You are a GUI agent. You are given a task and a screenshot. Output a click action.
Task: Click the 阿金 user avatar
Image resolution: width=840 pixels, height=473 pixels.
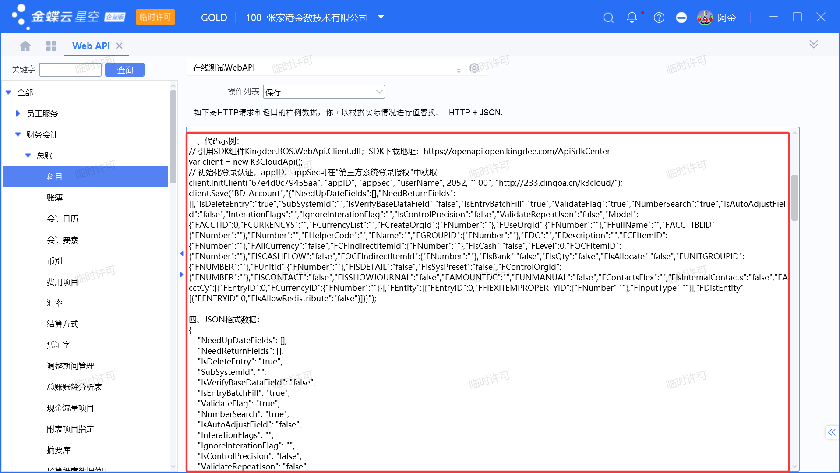coord(705,18)
